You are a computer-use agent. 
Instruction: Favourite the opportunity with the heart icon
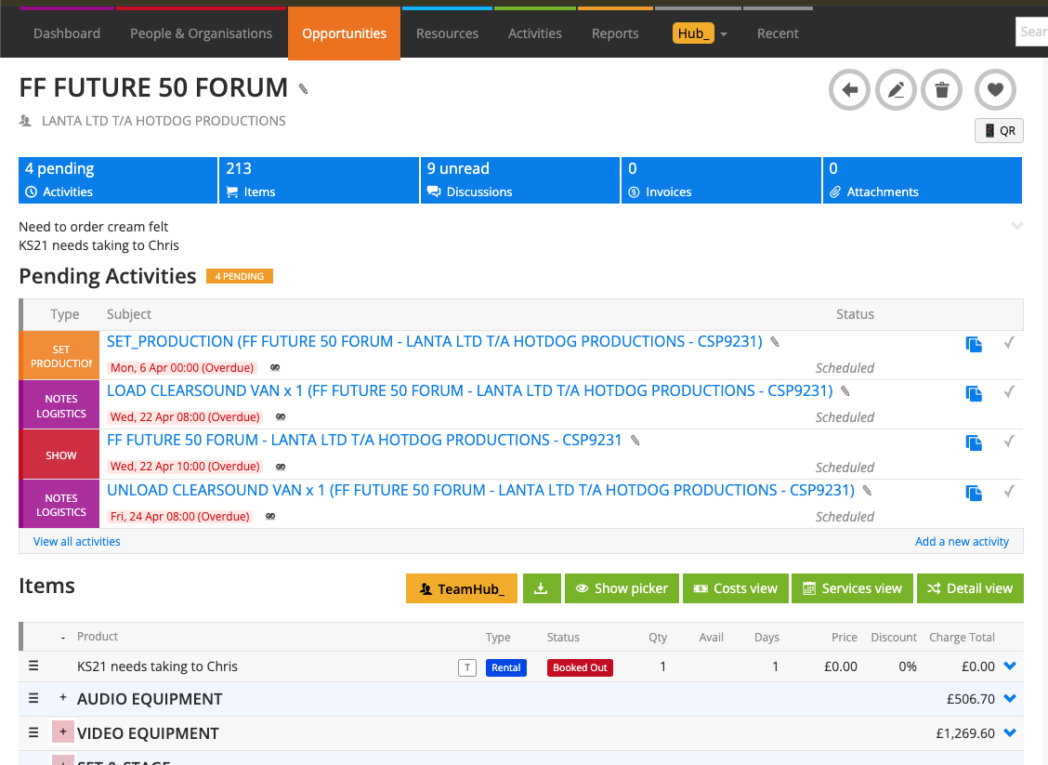[x=995, y=89]
